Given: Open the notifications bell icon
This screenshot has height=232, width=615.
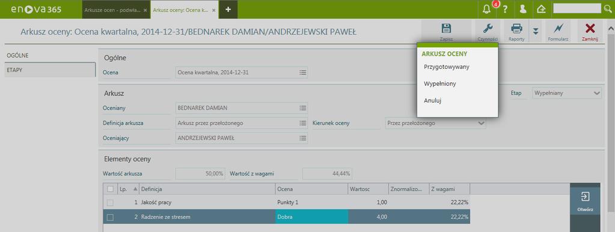Looking at the screenshot, I should [x=487, y=9].
